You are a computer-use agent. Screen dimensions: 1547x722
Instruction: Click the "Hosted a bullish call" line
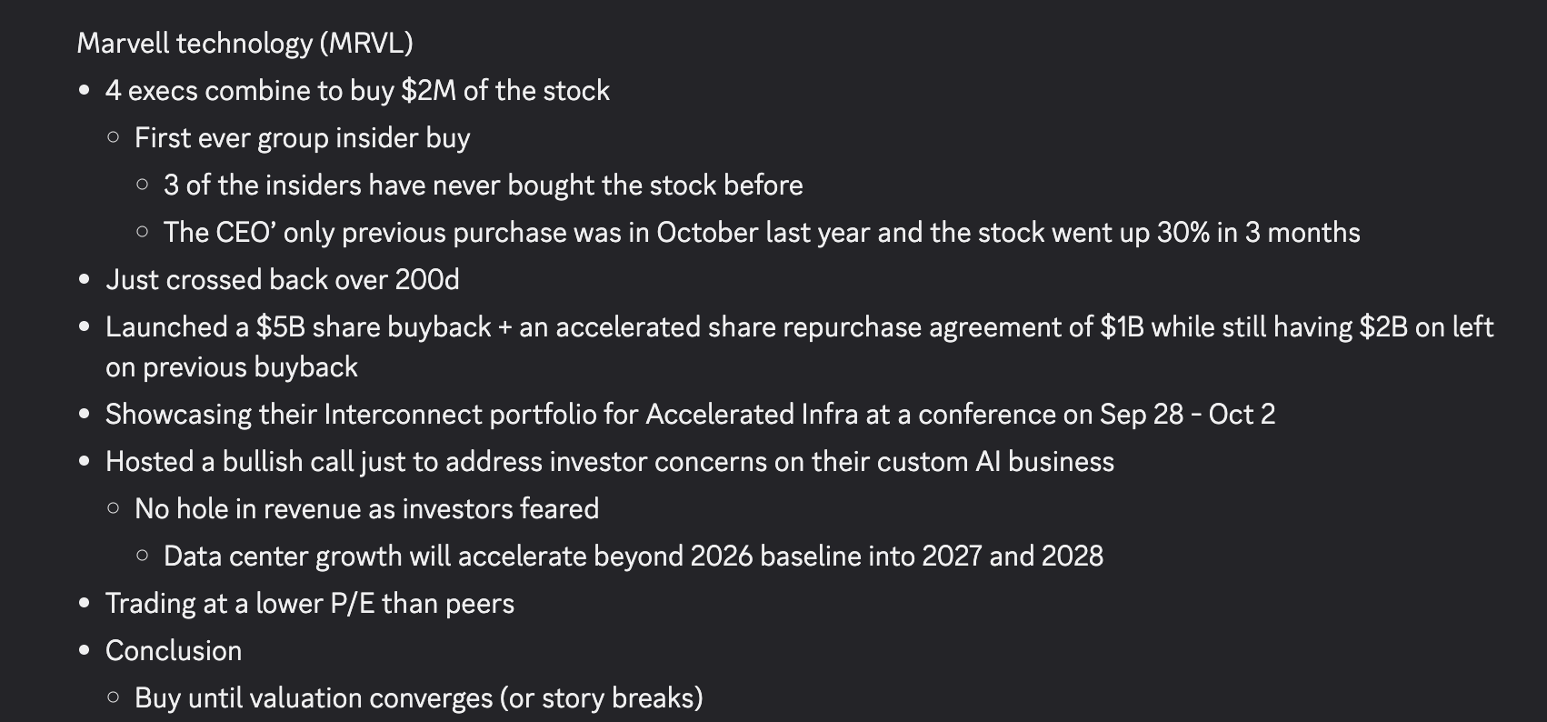coord(609,461)
